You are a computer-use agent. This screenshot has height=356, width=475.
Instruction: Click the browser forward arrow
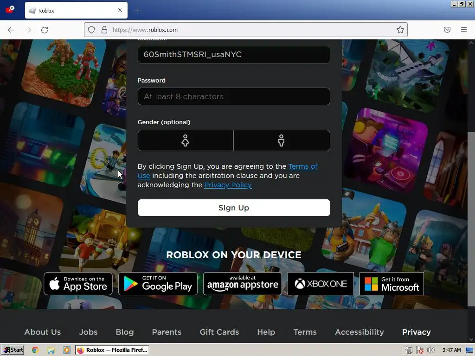coord(28,30)
